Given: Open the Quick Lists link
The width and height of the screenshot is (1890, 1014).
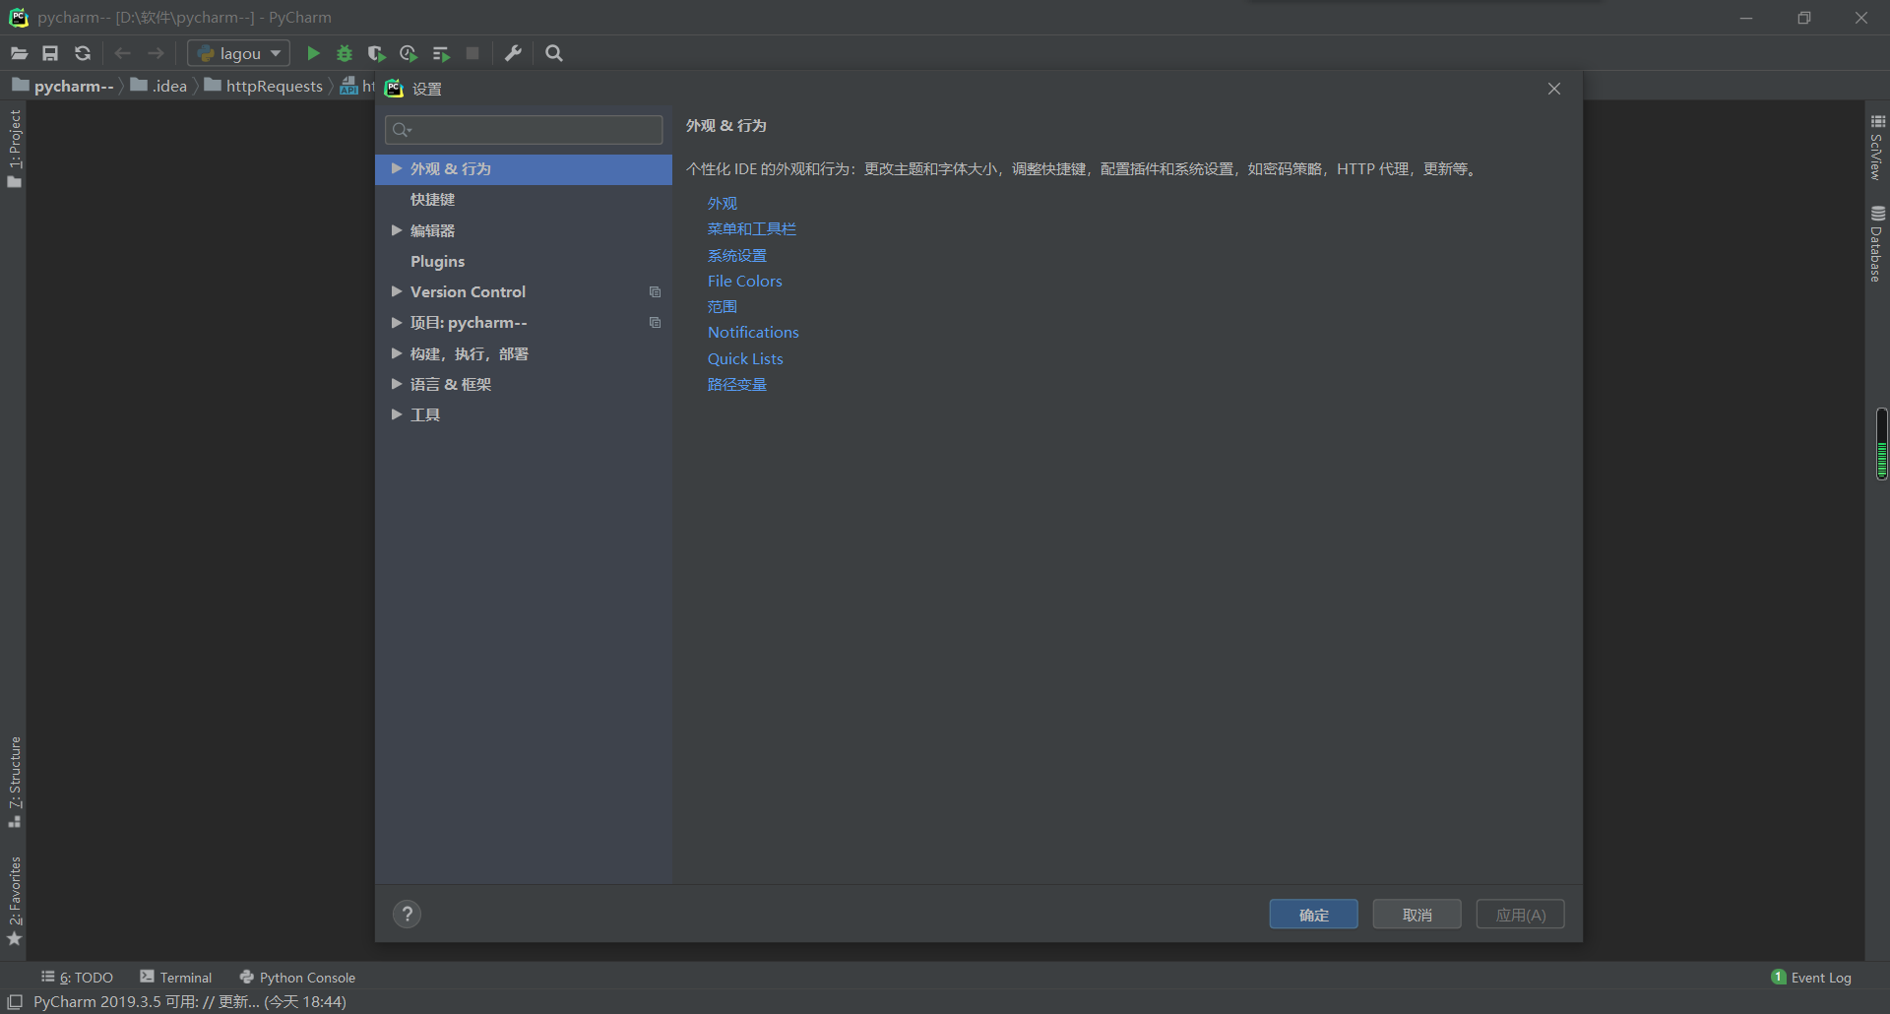Looking at the screenshot, I should [x=745, y=358].
